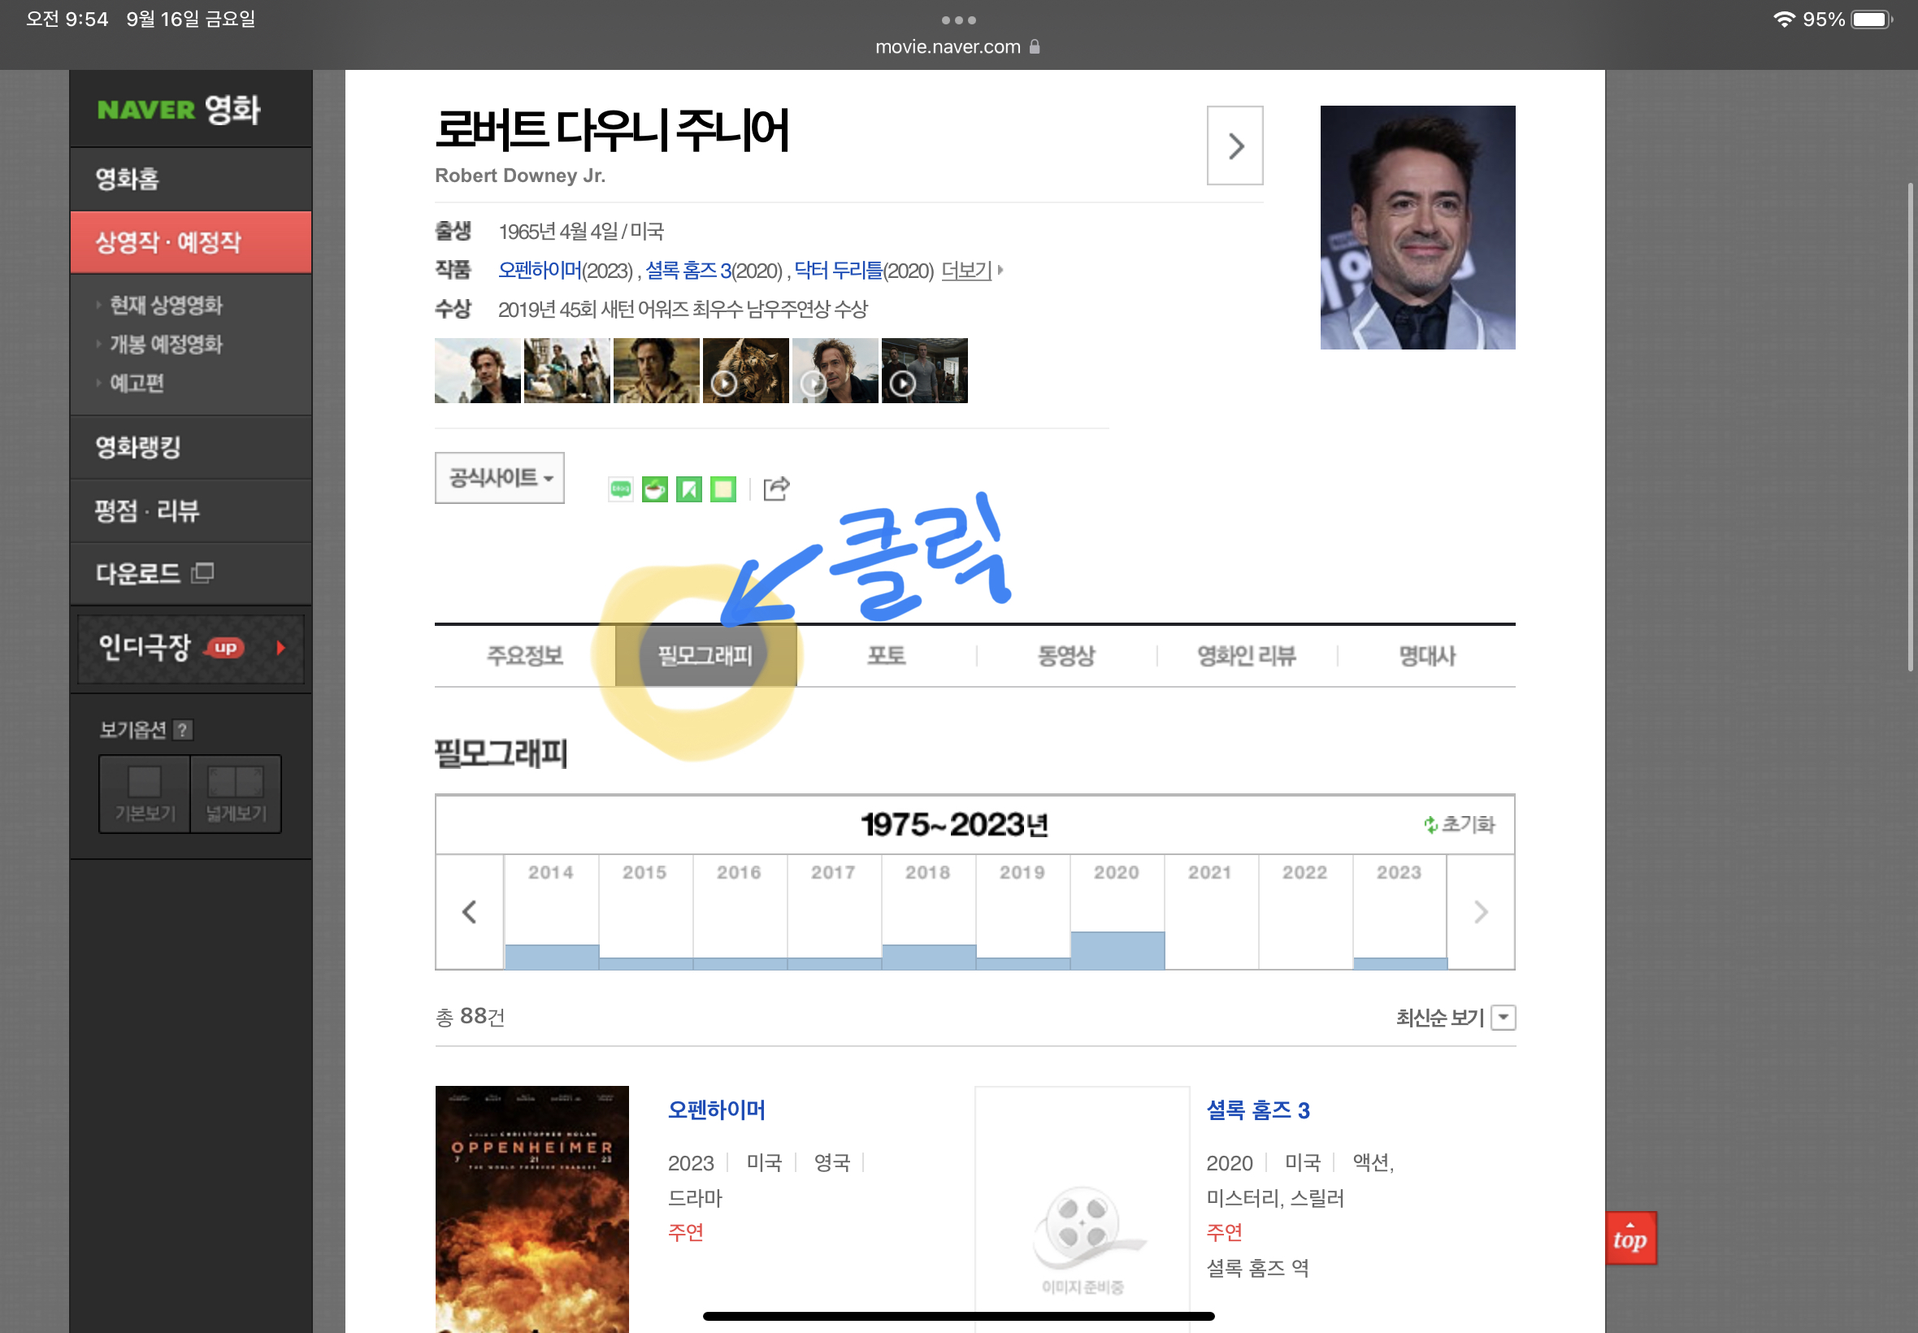
Task: Click the 초기화 refresh icon
Action: (x=1430, y=824)
